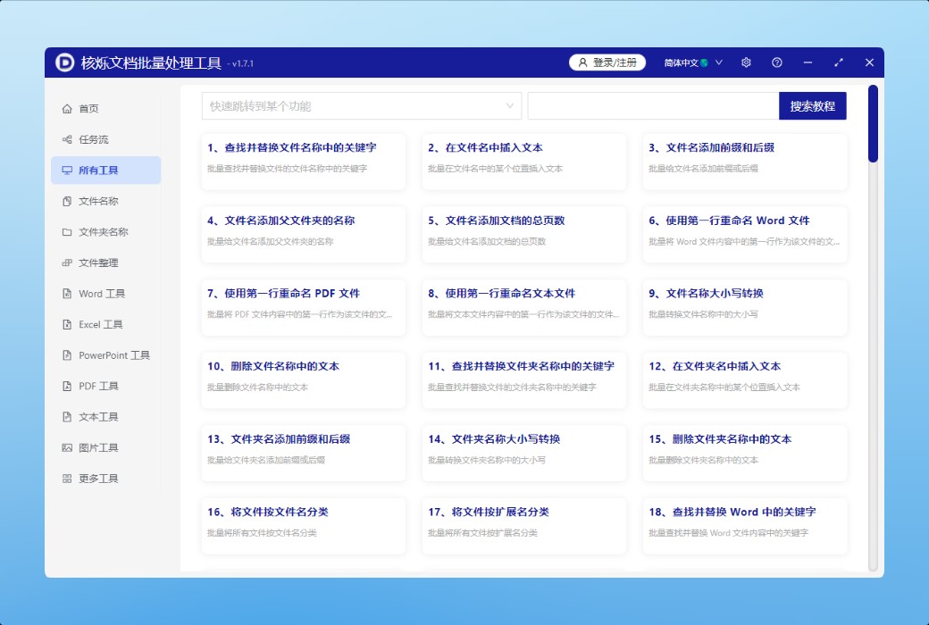The height and width of the screenshot is (625, 929).
Task: Click the tutorial search input field
Action: pos(653,106)
